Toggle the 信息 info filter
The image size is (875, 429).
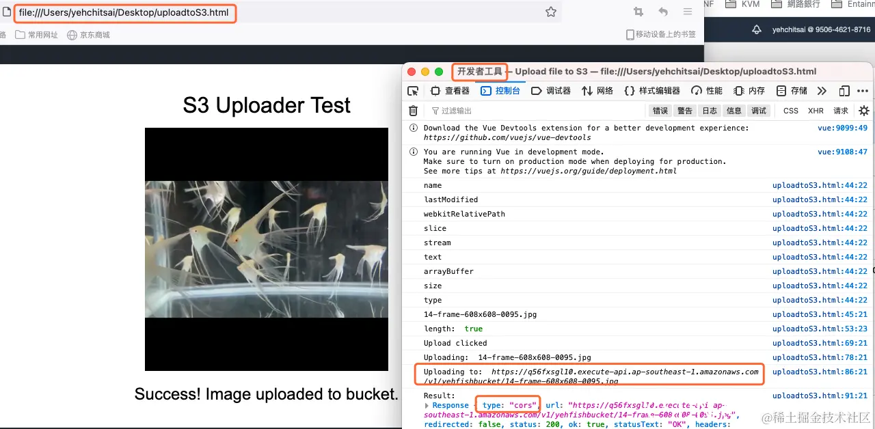click(x=734, y=111)
